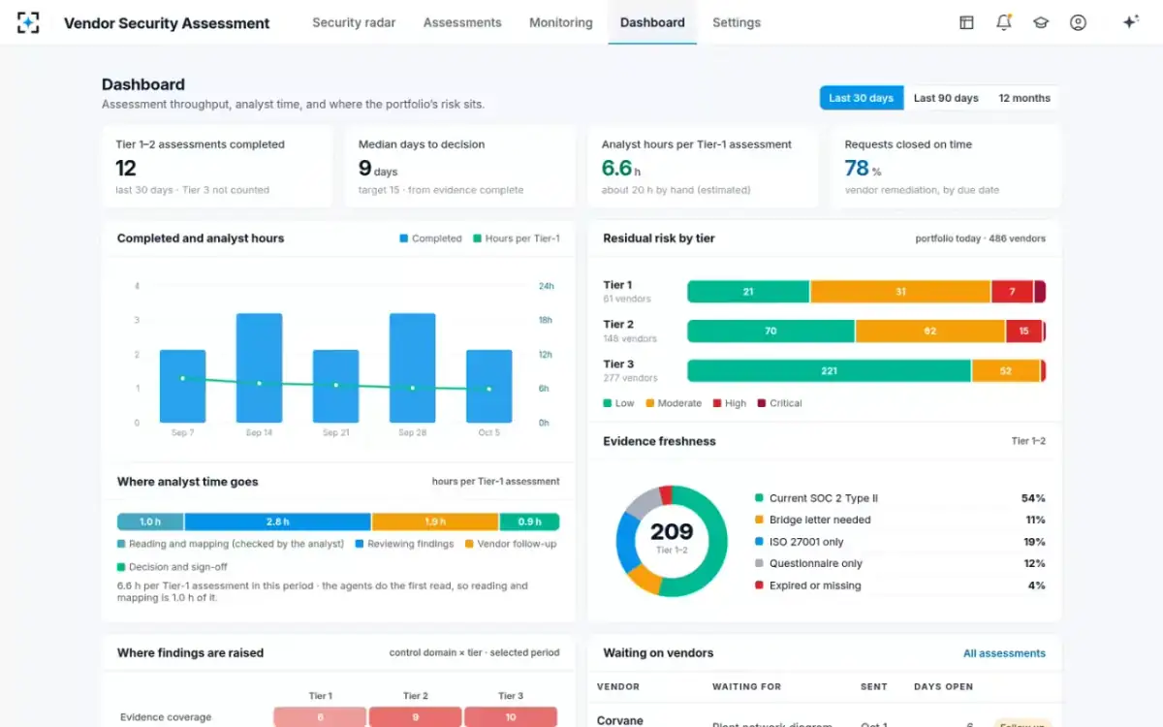Click the Tier 2 high segment 15
The height and width of the screenshot is (727, 1163).
pyautogui.click(x=1023, y=332)
